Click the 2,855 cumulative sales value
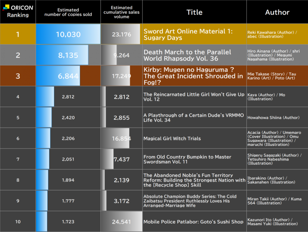This screenshot has height=232, width=308. point(122,118)
